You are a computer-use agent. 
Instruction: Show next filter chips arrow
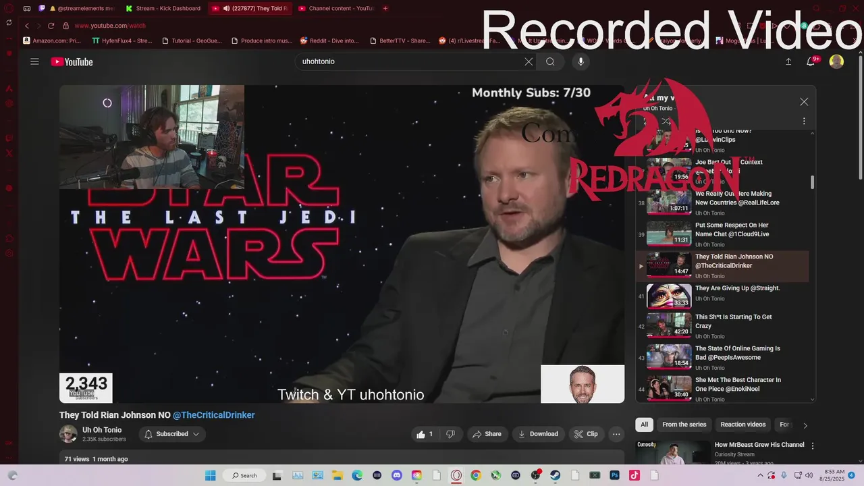[805, 425]
